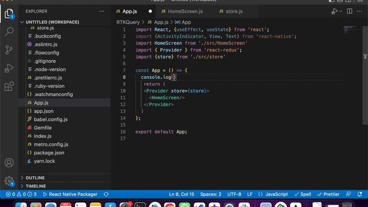The width and height of the screenshot is (368, 207).
Task: Open Run and Debug view
Action: click(9, 68)
